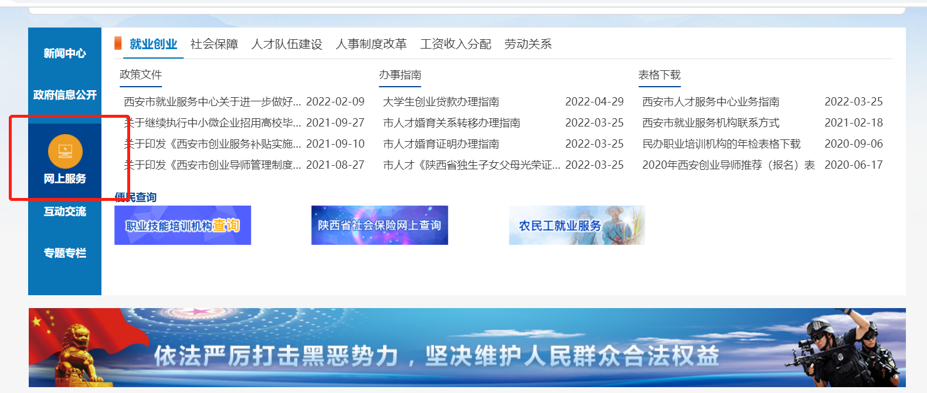This screenshot has width=927, height=393.
Task: Switch to the 就业创业 tab
Action: coord(153,44)
